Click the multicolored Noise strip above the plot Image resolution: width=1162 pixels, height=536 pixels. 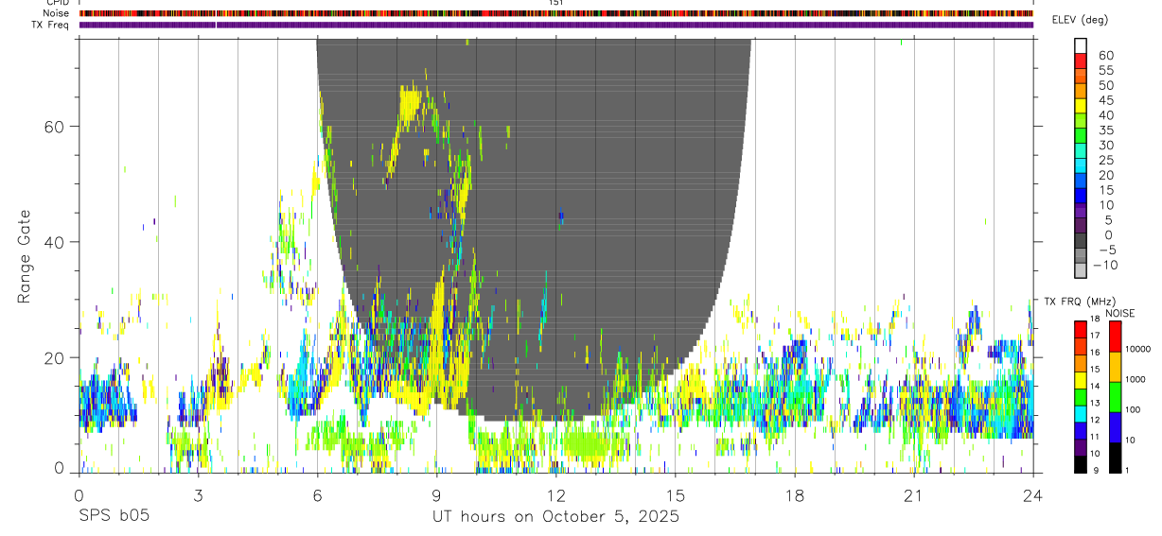(556, 13)
